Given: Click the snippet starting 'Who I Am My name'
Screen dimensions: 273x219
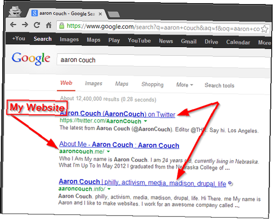Looking at the screenshot, I should pyautogui.click(x=159, y=163).
